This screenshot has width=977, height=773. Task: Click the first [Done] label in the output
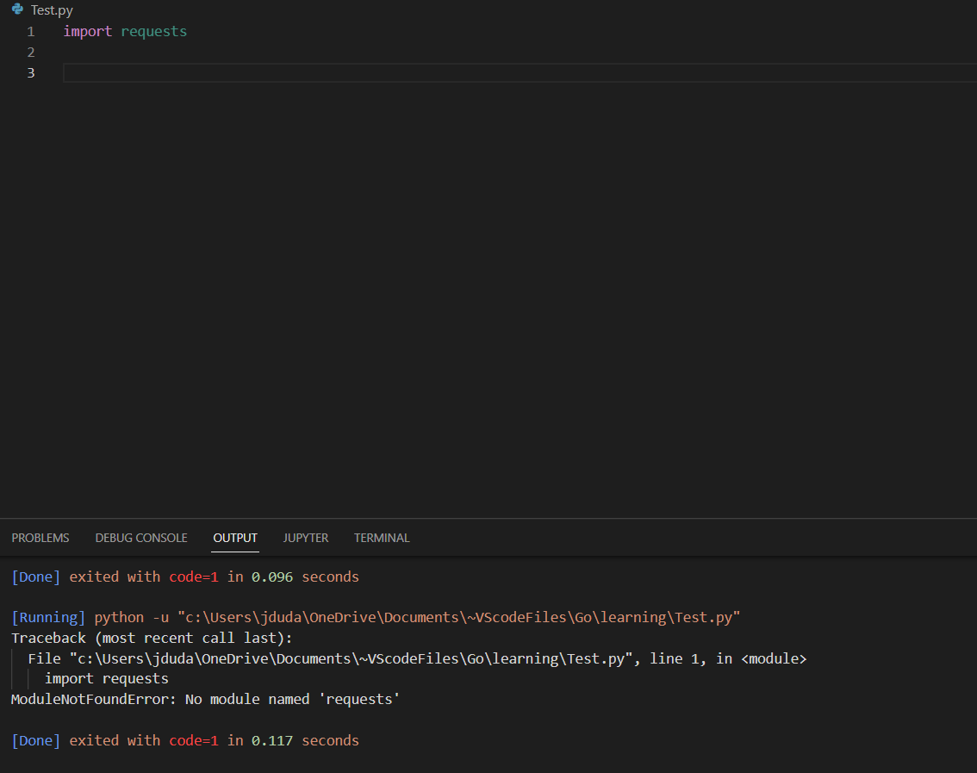pos(35,577)
